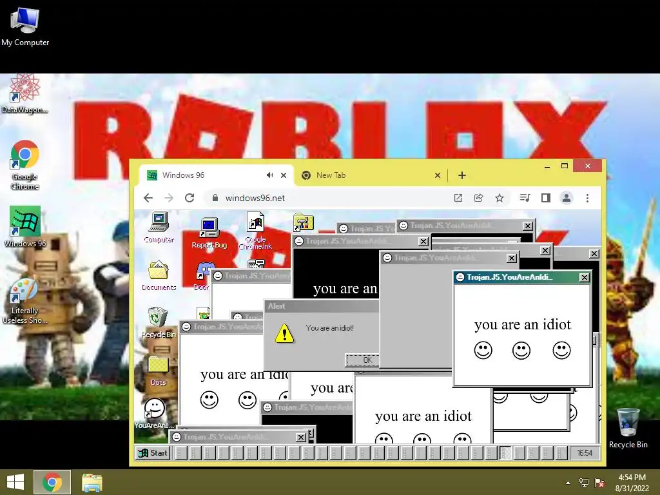Click the site lock icon
The width and height of the screenshot is (660, 495).
215,198
